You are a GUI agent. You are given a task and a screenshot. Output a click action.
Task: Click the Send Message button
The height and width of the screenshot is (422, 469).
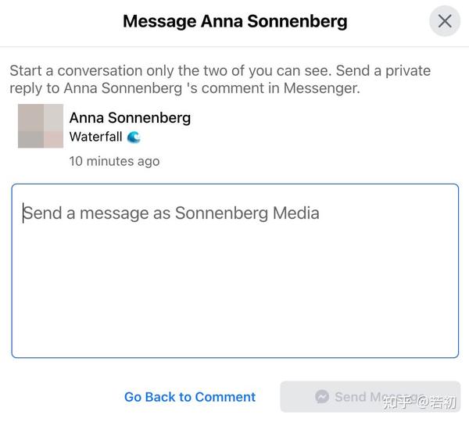pos(370,396)
